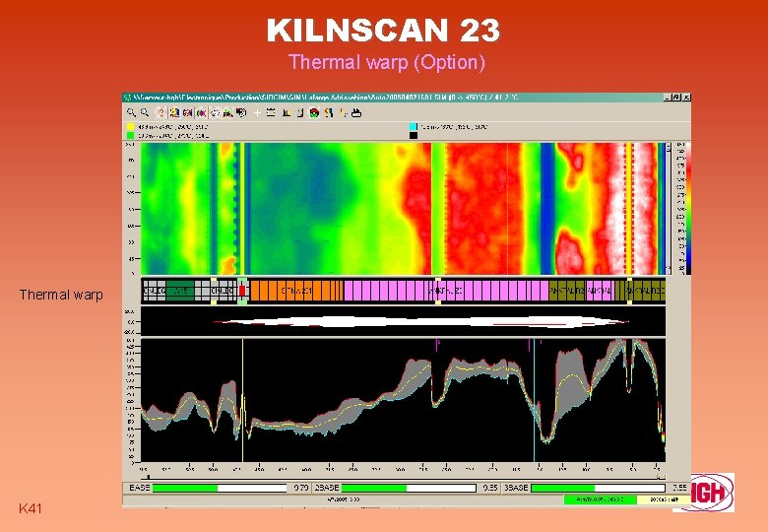768x532 pixels.
Task: Open help via the question mark icon
Action: [161, 112]
